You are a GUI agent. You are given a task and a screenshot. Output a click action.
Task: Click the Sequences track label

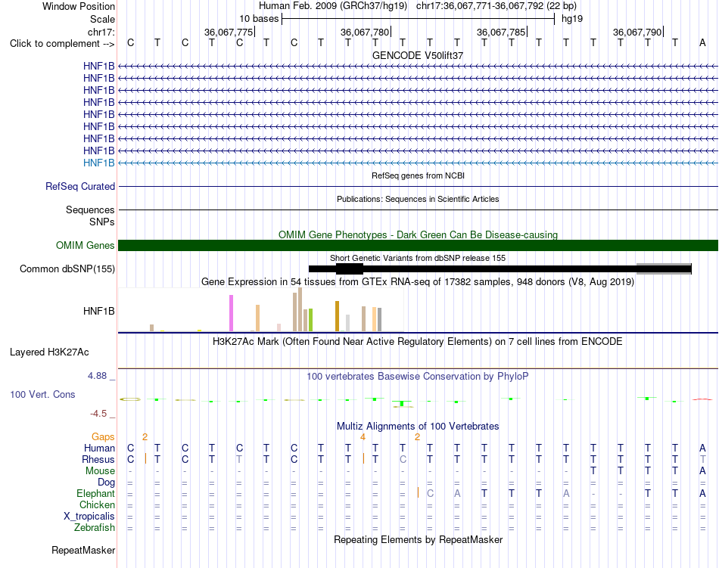point(90,210)
